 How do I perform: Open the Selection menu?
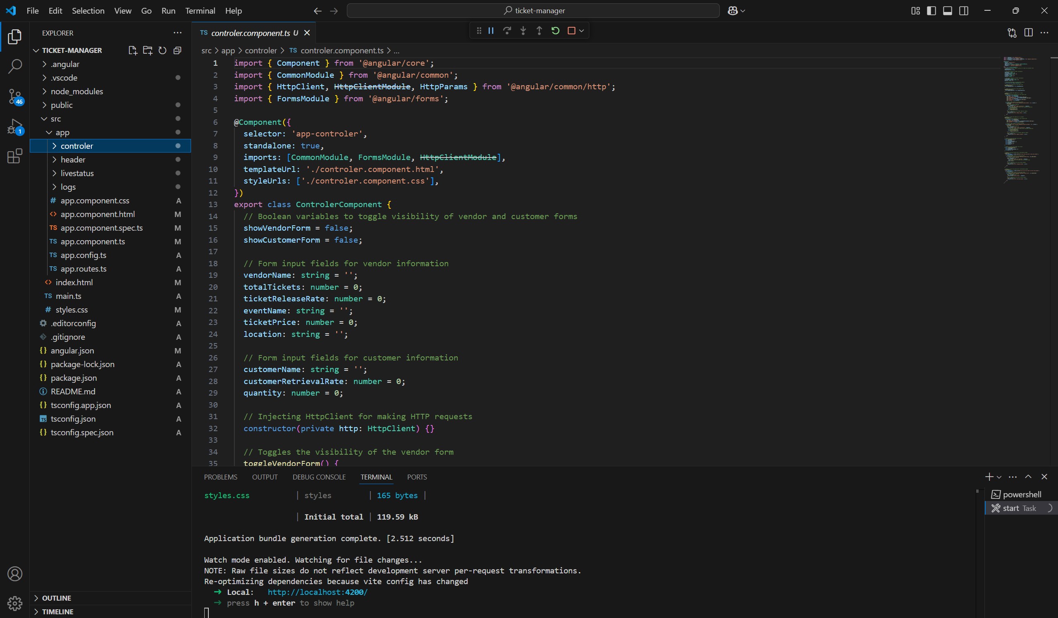(88, 11)
